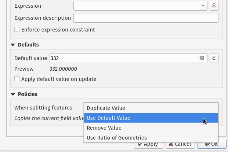Enable Enforce expression constraint

17,30
